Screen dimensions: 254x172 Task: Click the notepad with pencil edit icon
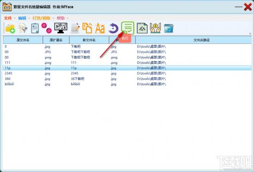75,28
